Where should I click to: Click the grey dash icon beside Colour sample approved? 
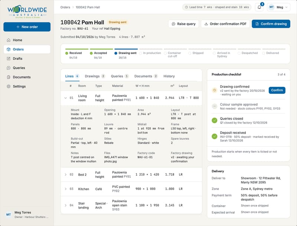[215, 106]
